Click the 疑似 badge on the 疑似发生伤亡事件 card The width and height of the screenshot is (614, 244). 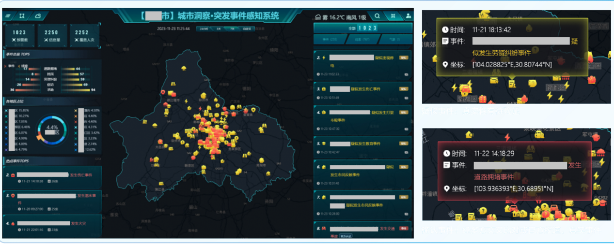point(403,89)
